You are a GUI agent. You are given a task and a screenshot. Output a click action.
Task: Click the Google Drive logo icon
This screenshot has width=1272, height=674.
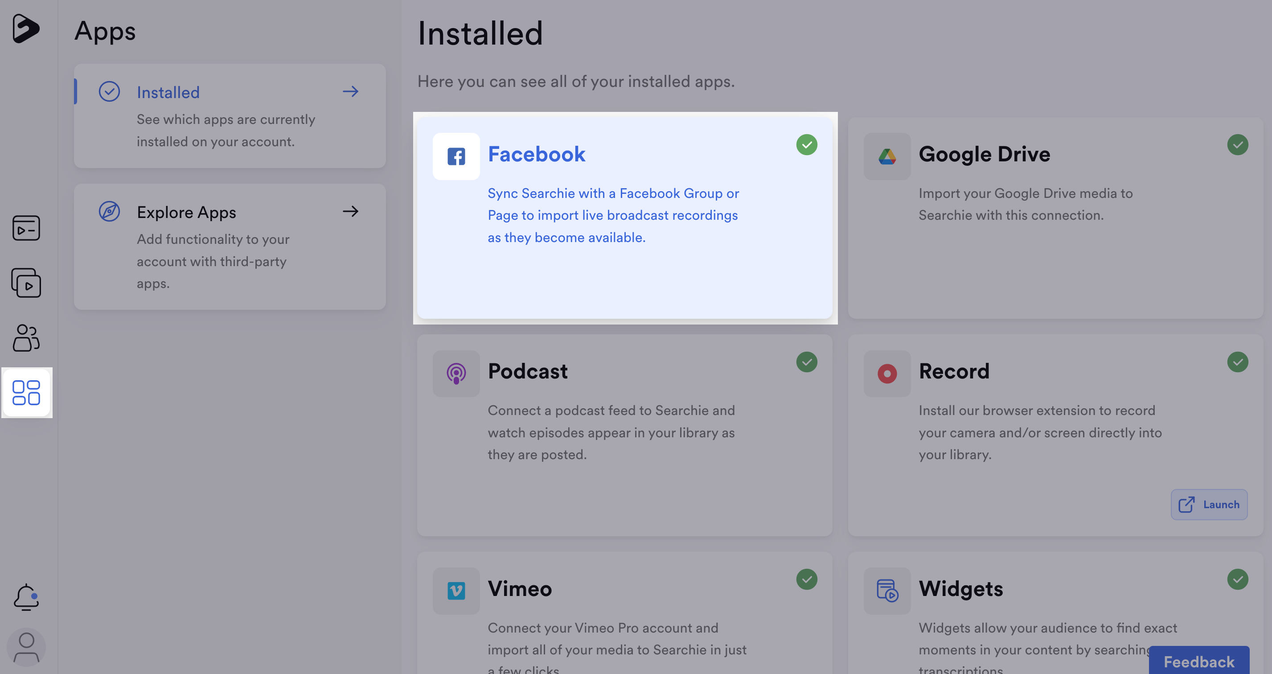887,156
